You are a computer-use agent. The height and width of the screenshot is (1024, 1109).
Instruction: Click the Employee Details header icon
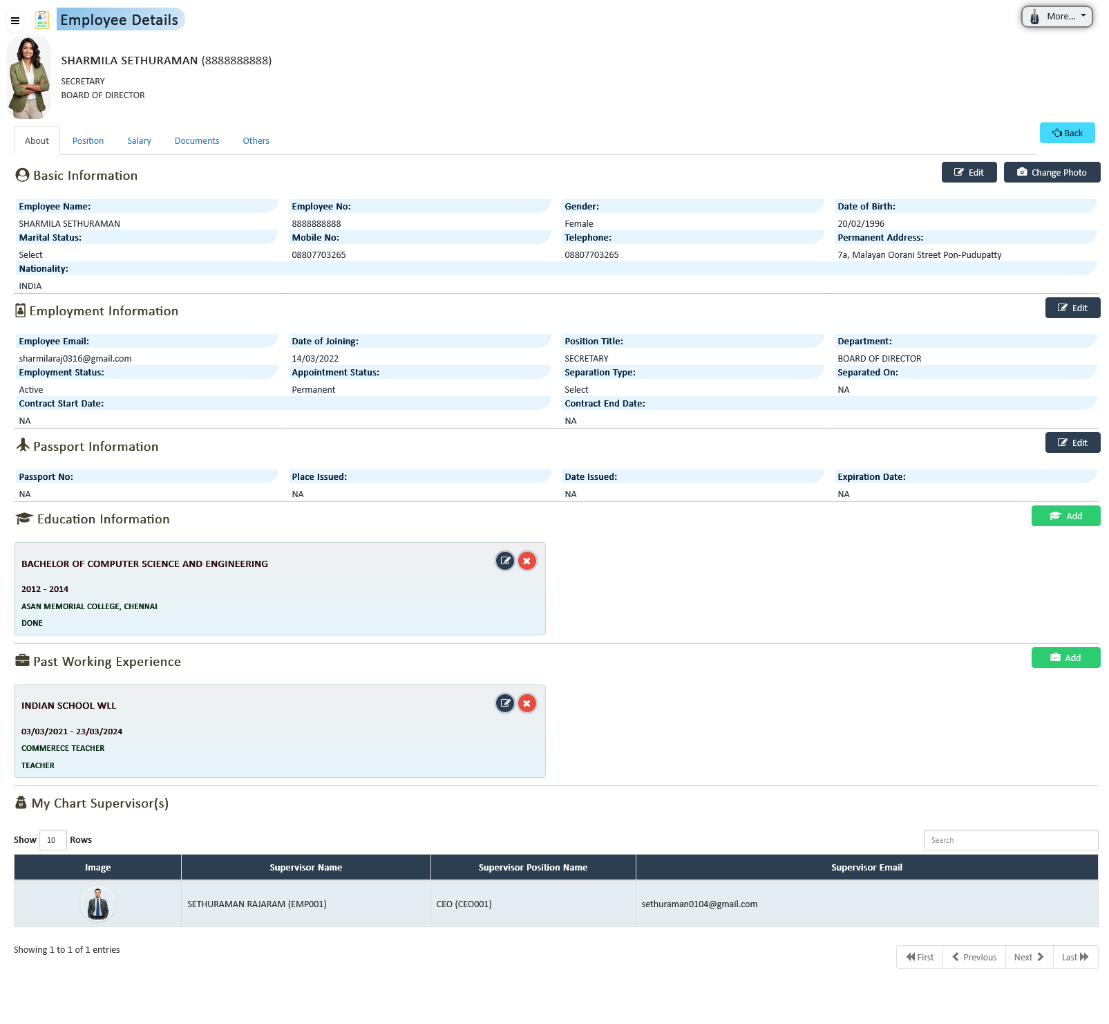43,19
